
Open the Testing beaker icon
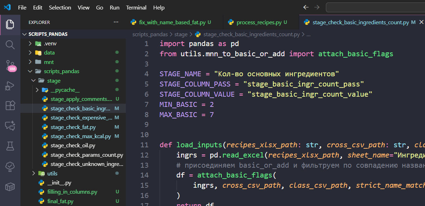coord(10,146)
